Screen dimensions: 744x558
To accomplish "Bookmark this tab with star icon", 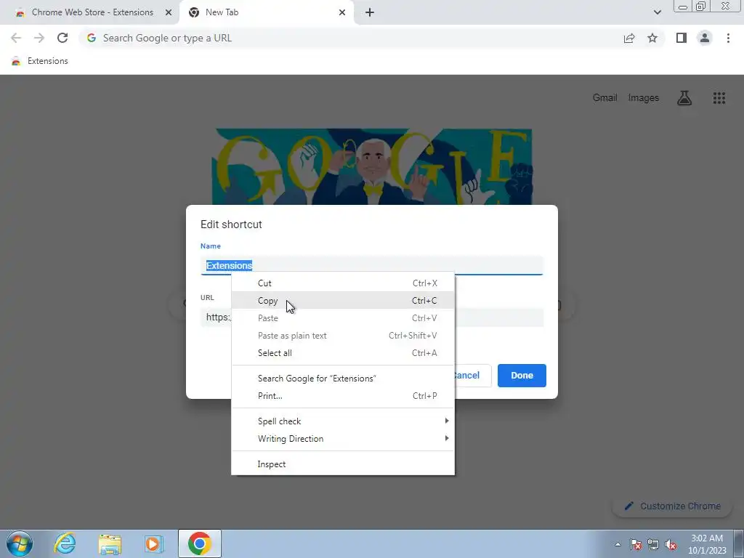I will coord(652,38).
